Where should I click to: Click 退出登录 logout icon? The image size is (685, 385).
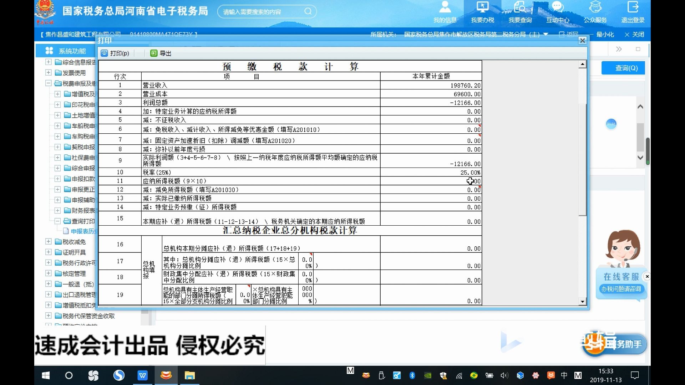[x=633, y=12]
